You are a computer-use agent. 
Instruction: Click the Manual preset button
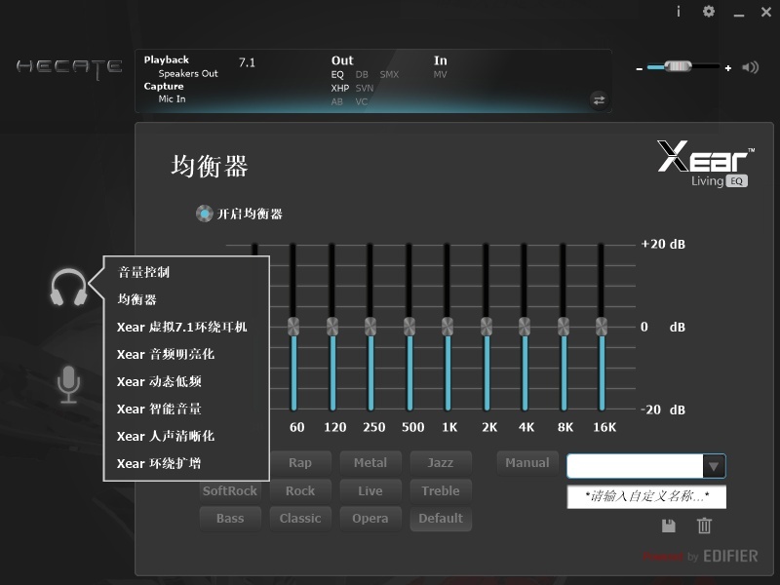pyautogui.click(x=527, y=463)
